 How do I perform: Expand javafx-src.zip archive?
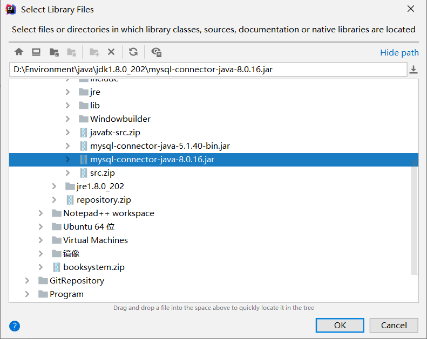[x=67, y=133]
